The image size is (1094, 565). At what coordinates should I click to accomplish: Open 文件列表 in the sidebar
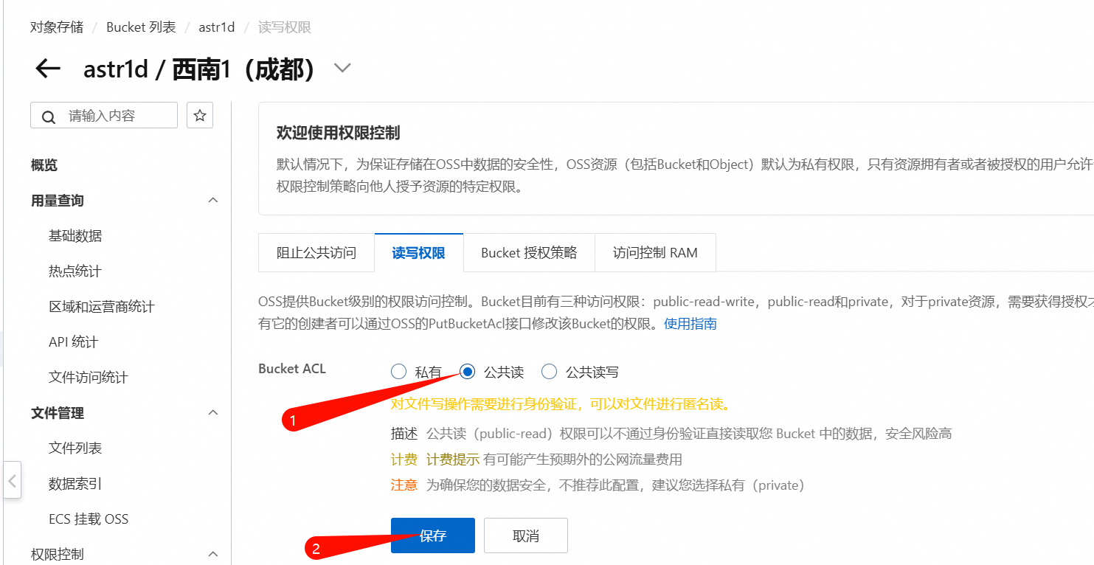point(75,448)
